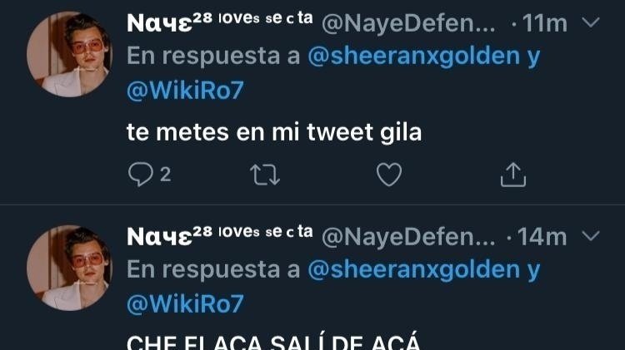Retweet the "te metes en mi tweet gila" tweet
The width and height of the screenshot is (625, 350).
point(265,175)
